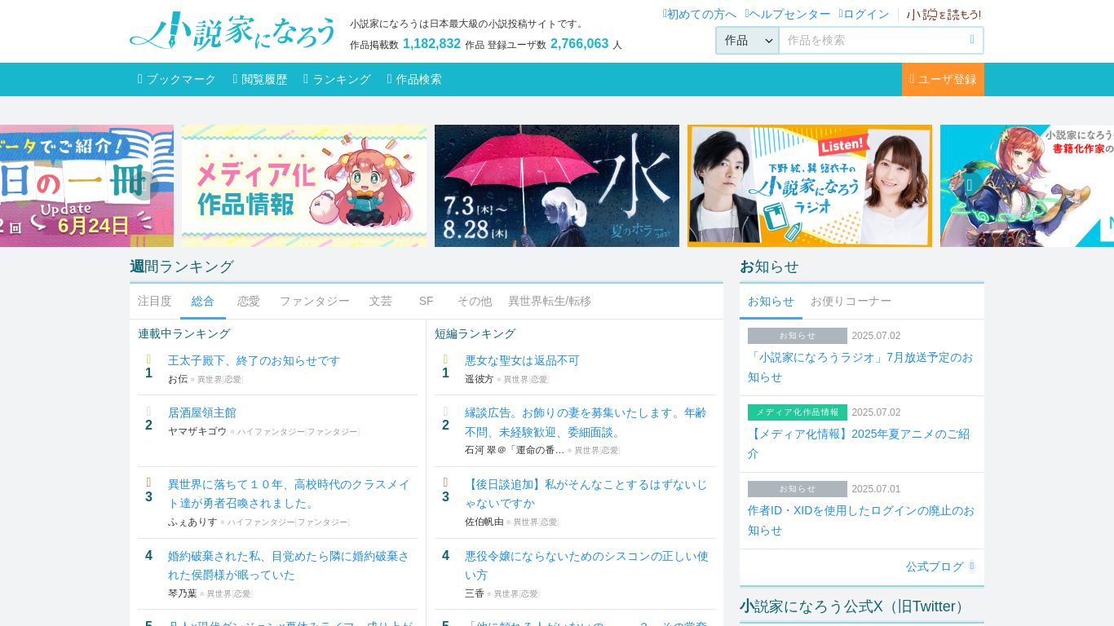The image size is (1114, 626).
Task: Select the 文芸 ranking tab
Action: [x=381, y=301]
